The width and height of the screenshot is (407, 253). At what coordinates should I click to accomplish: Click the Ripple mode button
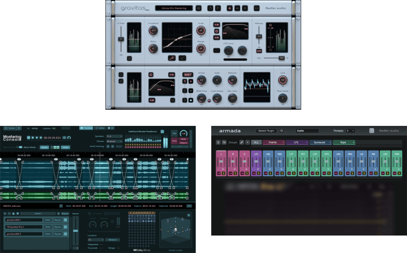point(44,147)
